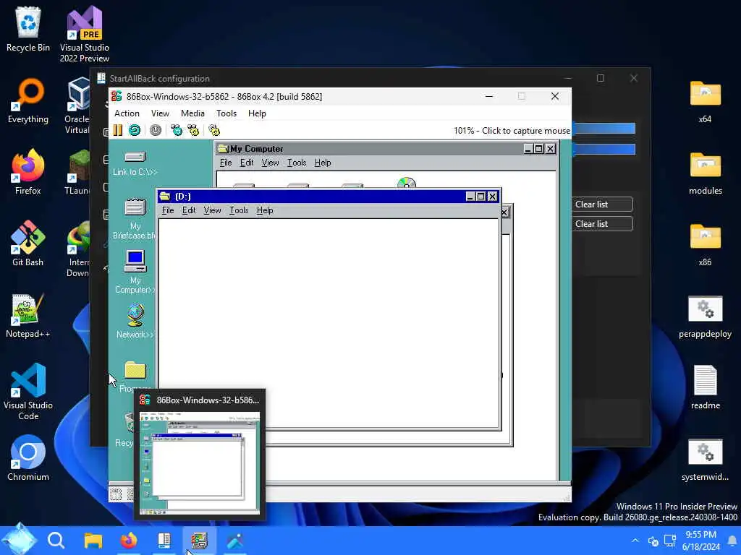Open the 86Box Tools menu
741x555 pixels.
[226, 113]
